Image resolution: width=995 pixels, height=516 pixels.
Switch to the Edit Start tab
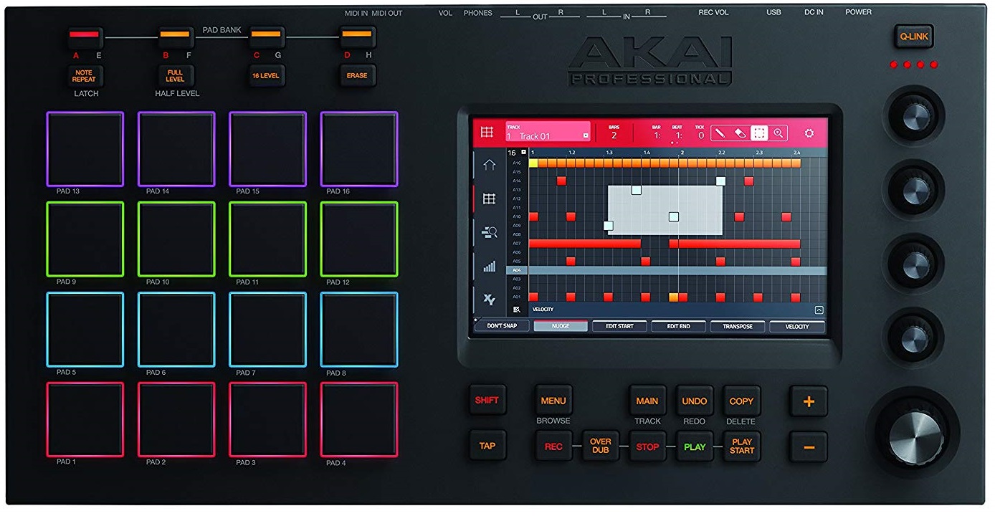[x=619, y=326]
